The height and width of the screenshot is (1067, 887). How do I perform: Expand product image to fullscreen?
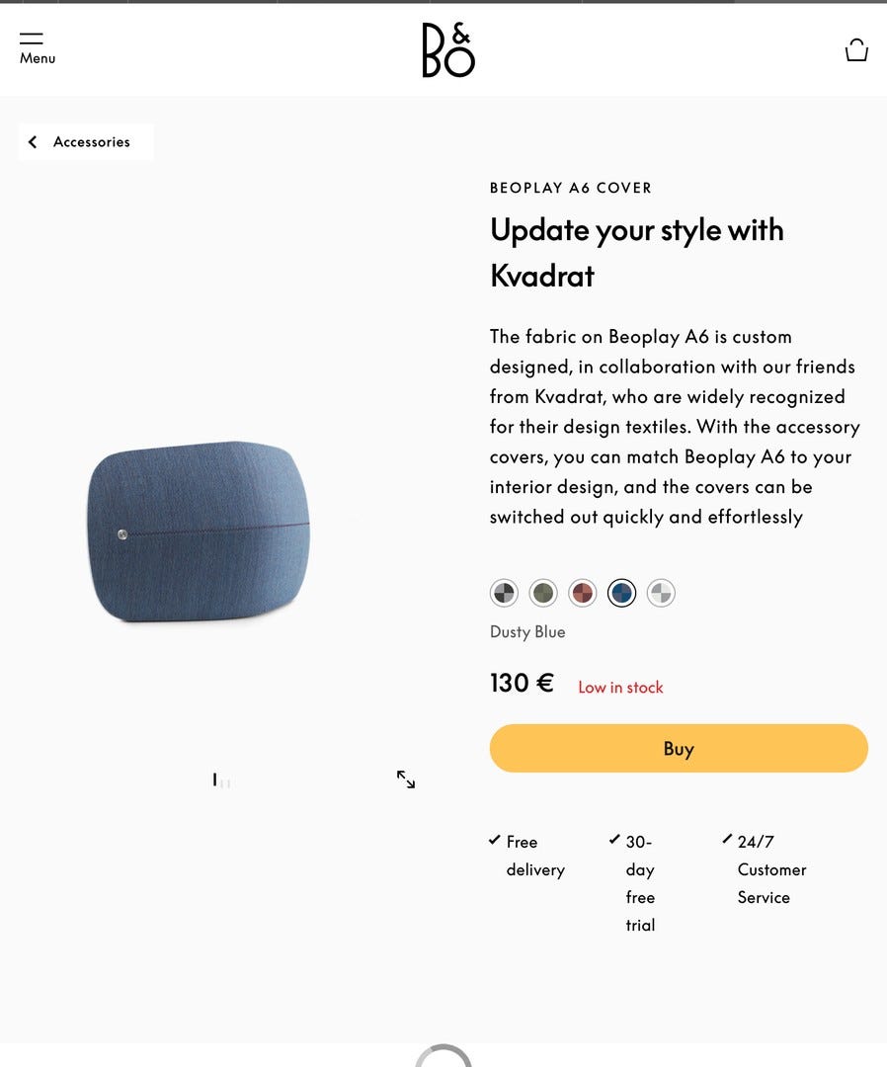point(406,780)
